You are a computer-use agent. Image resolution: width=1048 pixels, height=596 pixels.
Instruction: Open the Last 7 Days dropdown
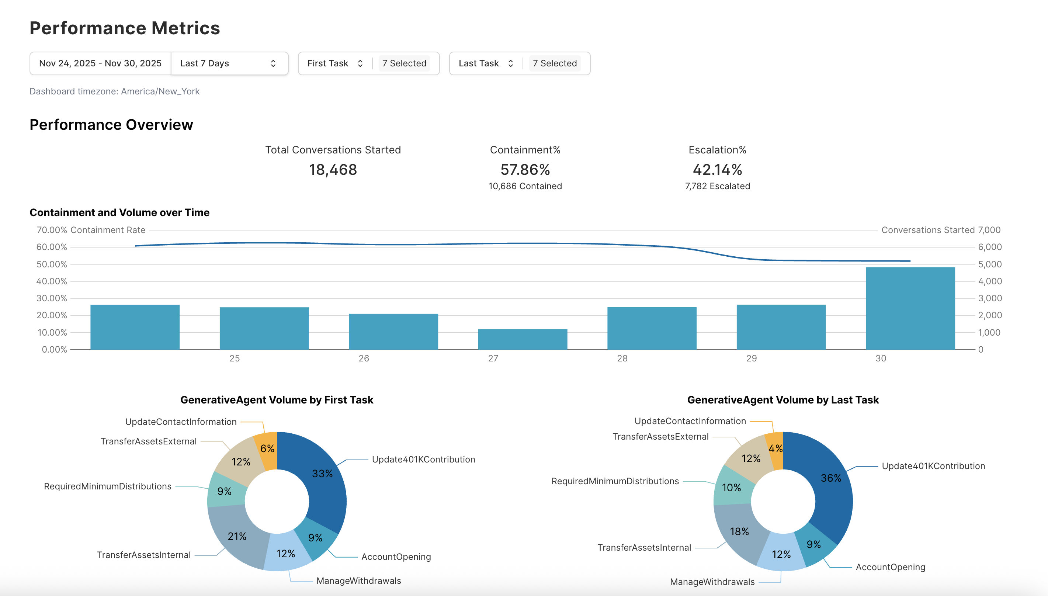click(230, 63)
